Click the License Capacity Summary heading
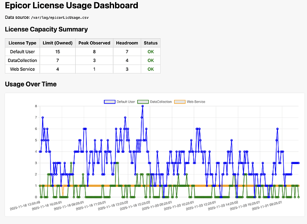Screen dimensions: 307x224 (46, 29)
